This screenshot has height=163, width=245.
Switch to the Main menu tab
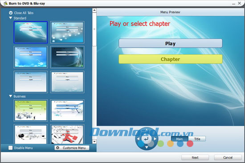pyautogui.click(x=180, y=139)
